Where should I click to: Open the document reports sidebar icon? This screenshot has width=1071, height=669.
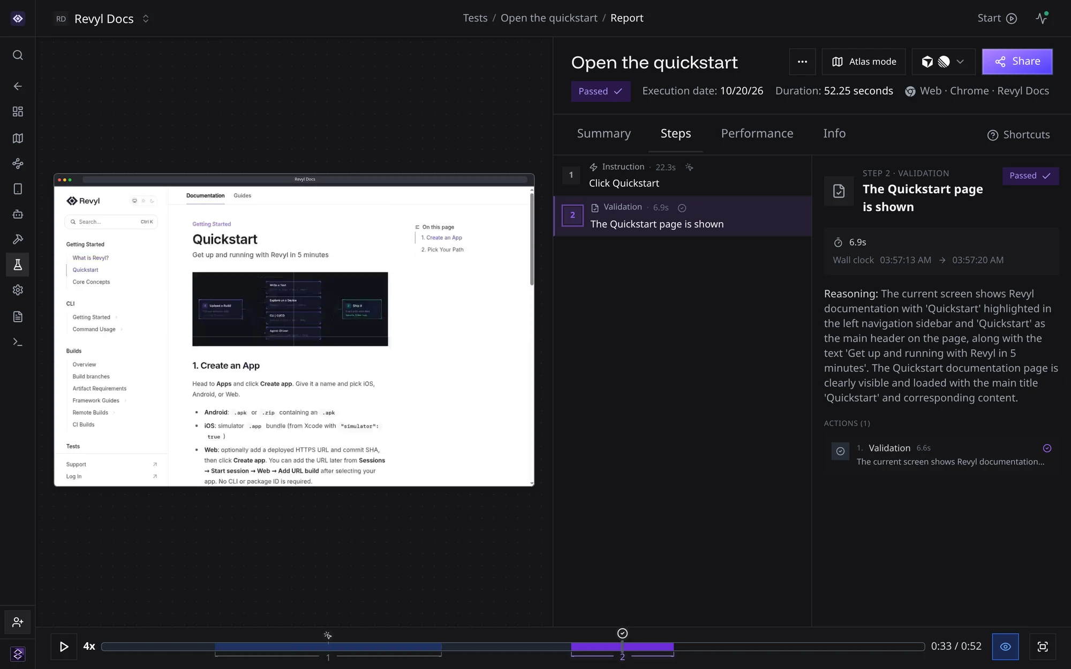(18, 316)
